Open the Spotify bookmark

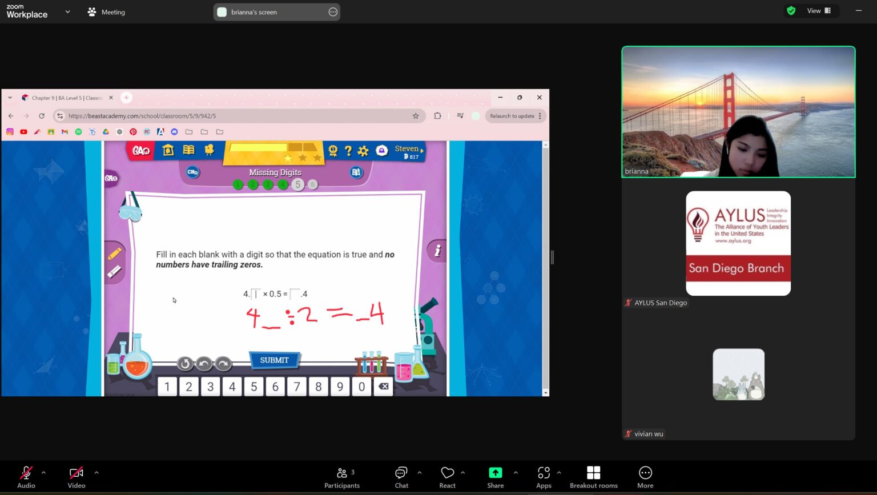(78, 132)
